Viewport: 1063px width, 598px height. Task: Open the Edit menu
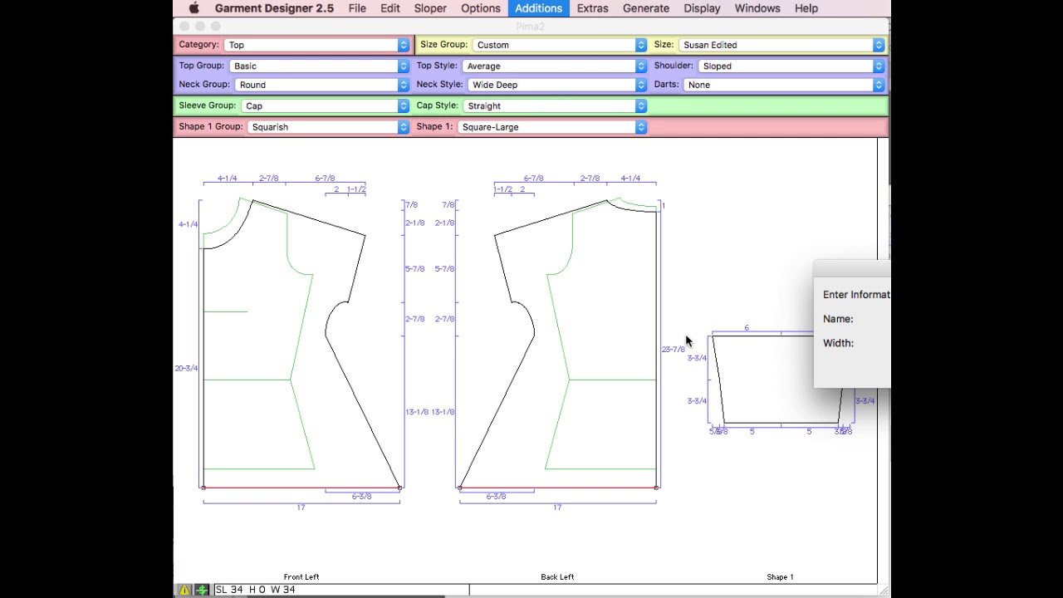point(390,8)
